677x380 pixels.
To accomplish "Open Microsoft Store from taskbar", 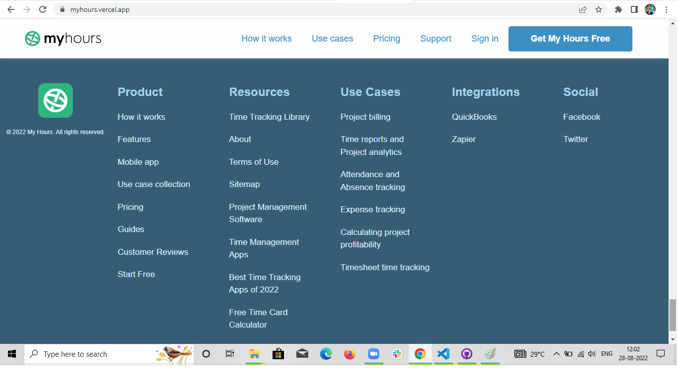I will click(x=278, y=354).
